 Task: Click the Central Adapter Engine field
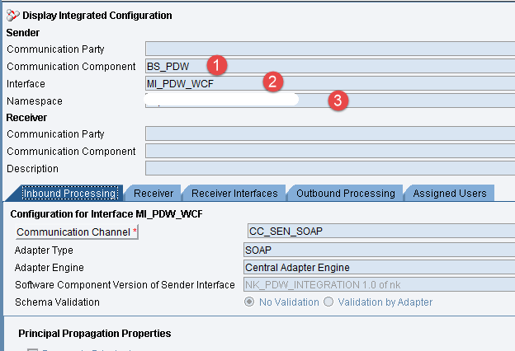pos(380,267)
